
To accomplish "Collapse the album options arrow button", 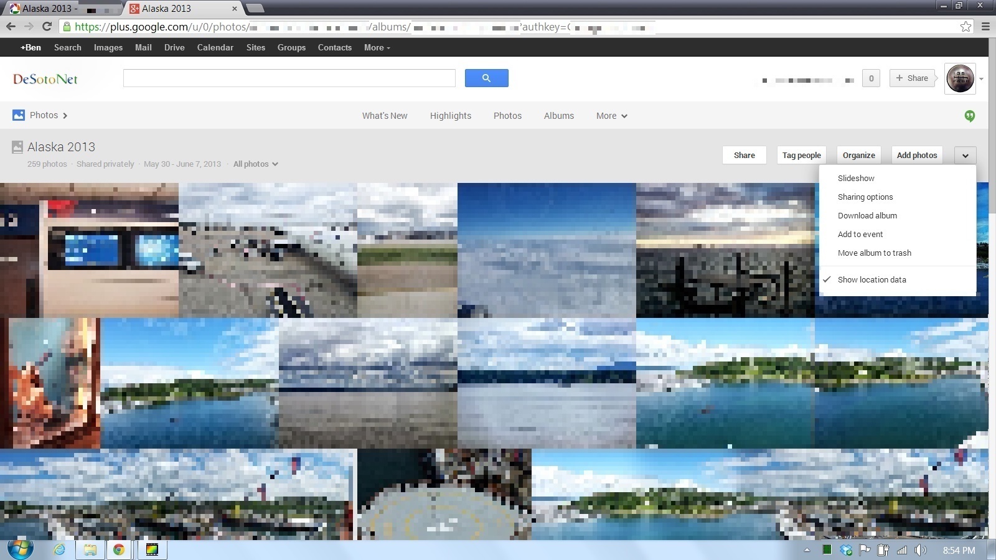I will click(965, 156).
